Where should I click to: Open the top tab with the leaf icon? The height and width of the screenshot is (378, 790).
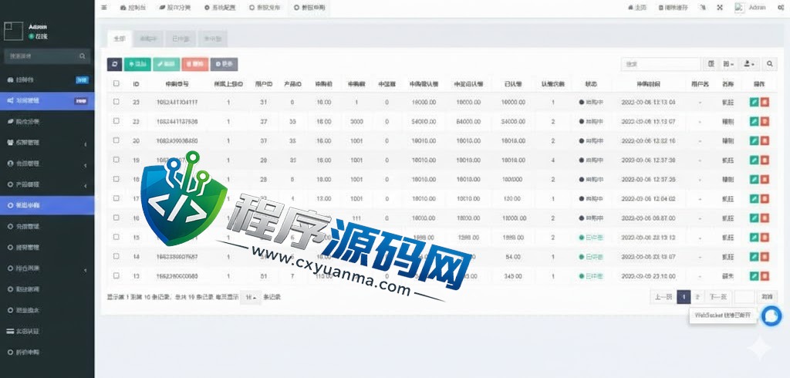click(x=174, y=8)
